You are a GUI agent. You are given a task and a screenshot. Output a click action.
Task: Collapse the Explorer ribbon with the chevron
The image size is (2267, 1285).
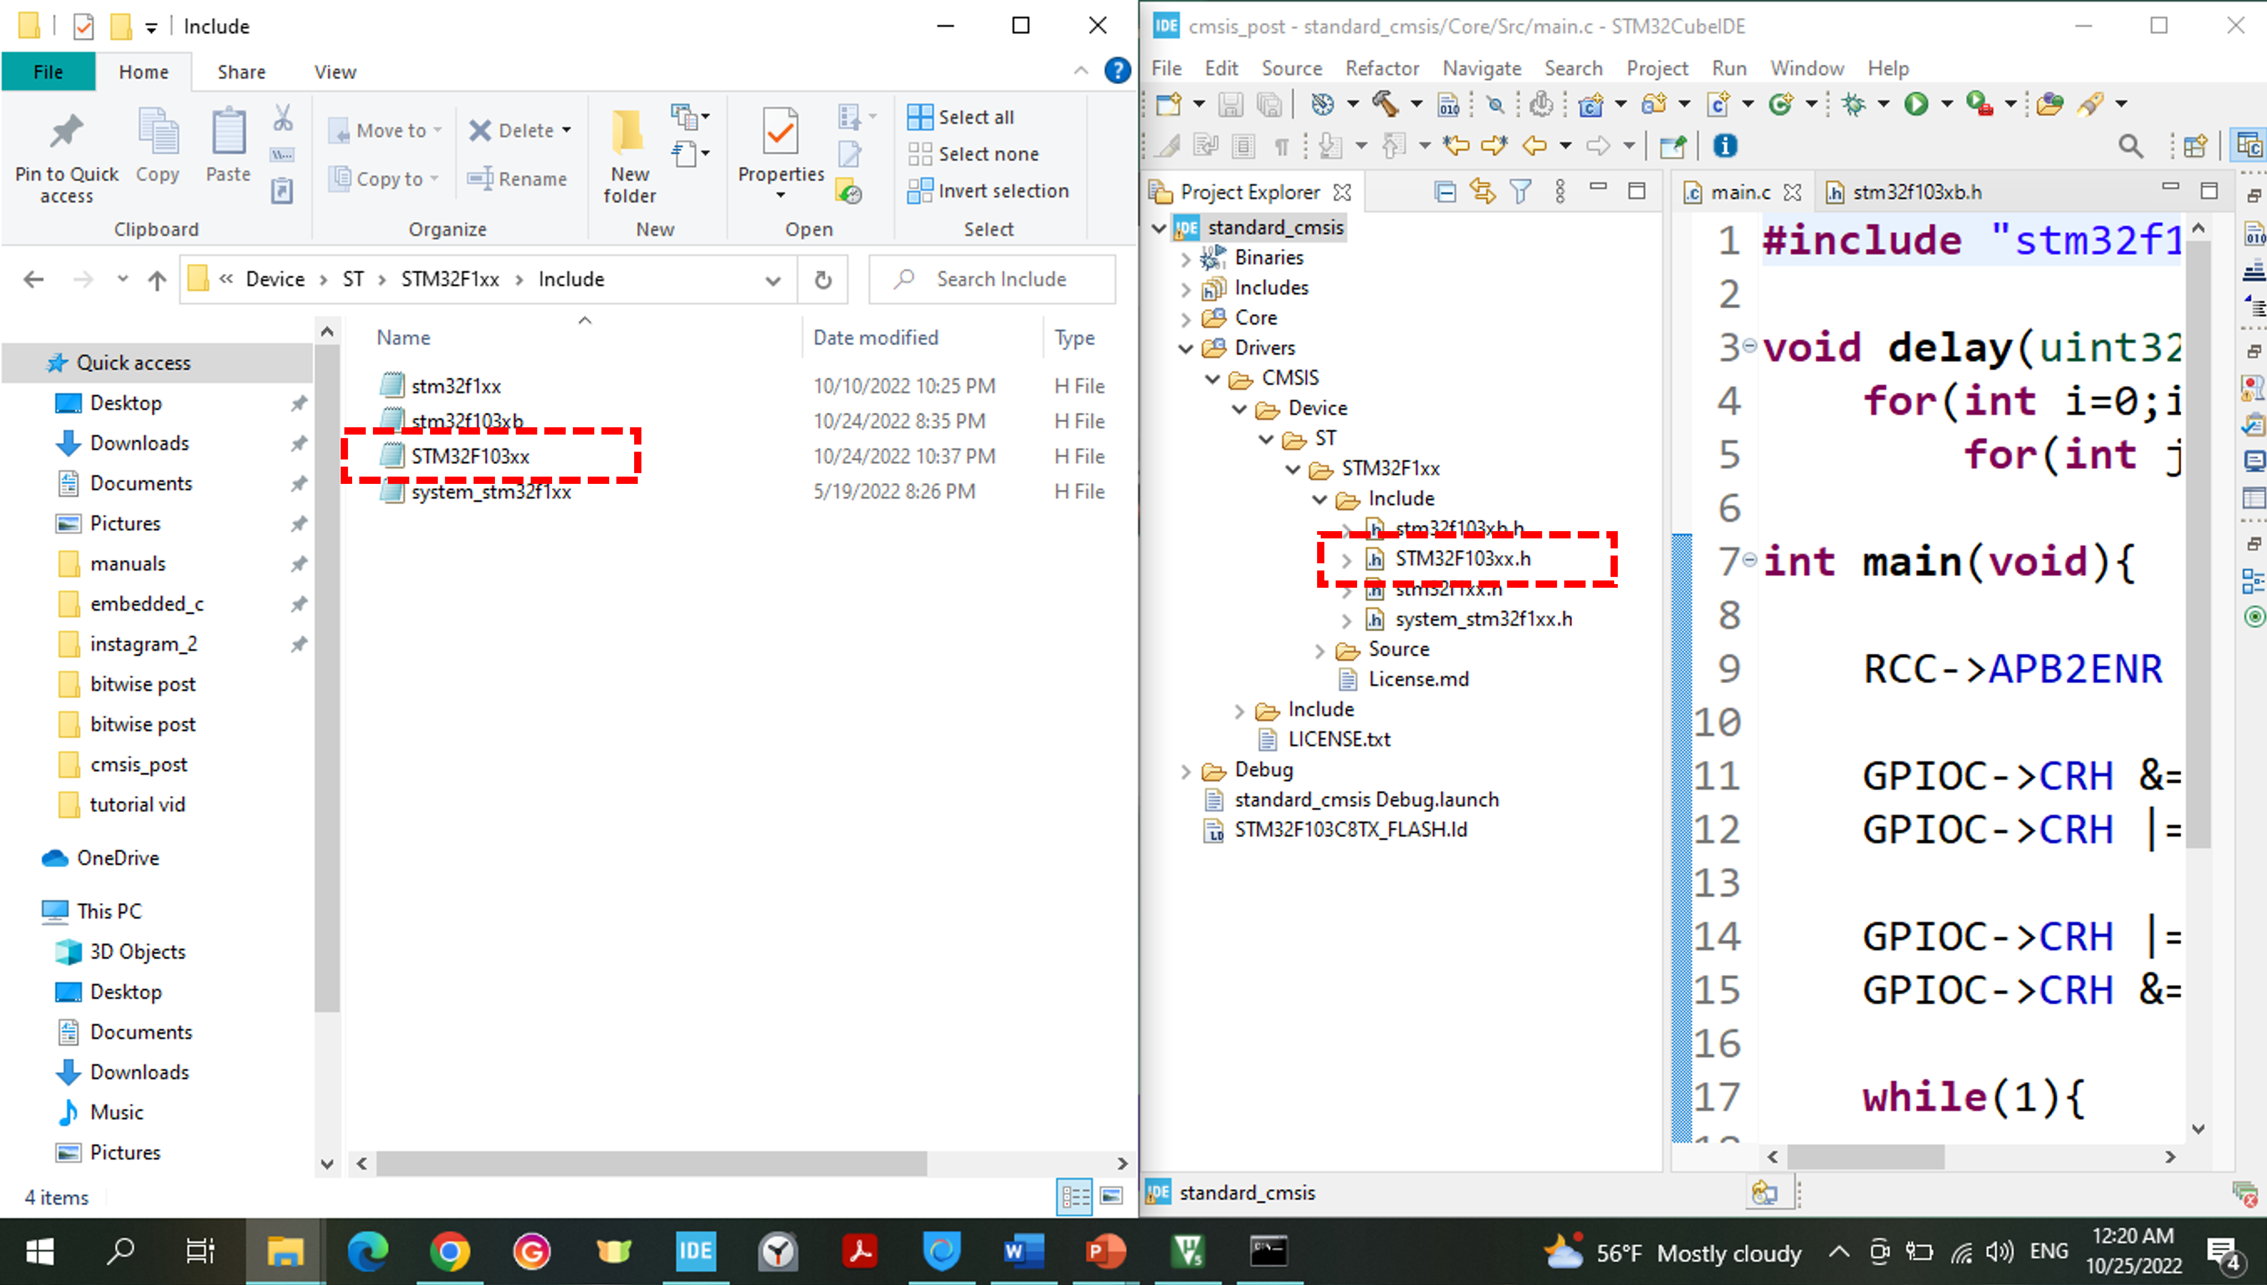tap(1081, 71)
